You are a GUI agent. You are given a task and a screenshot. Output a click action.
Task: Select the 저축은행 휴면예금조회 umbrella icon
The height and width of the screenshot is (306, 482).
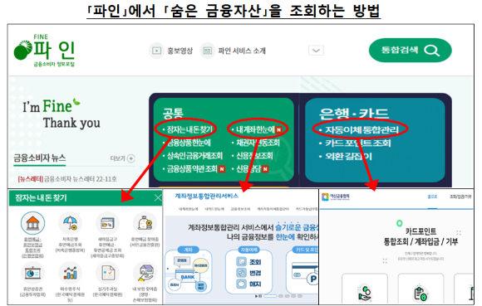(x=71, y=223)
